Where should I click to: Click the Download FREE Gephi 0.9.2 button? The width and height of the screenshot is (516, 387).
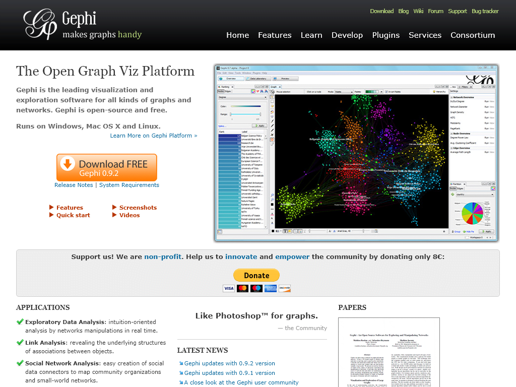tap(106, 166)
